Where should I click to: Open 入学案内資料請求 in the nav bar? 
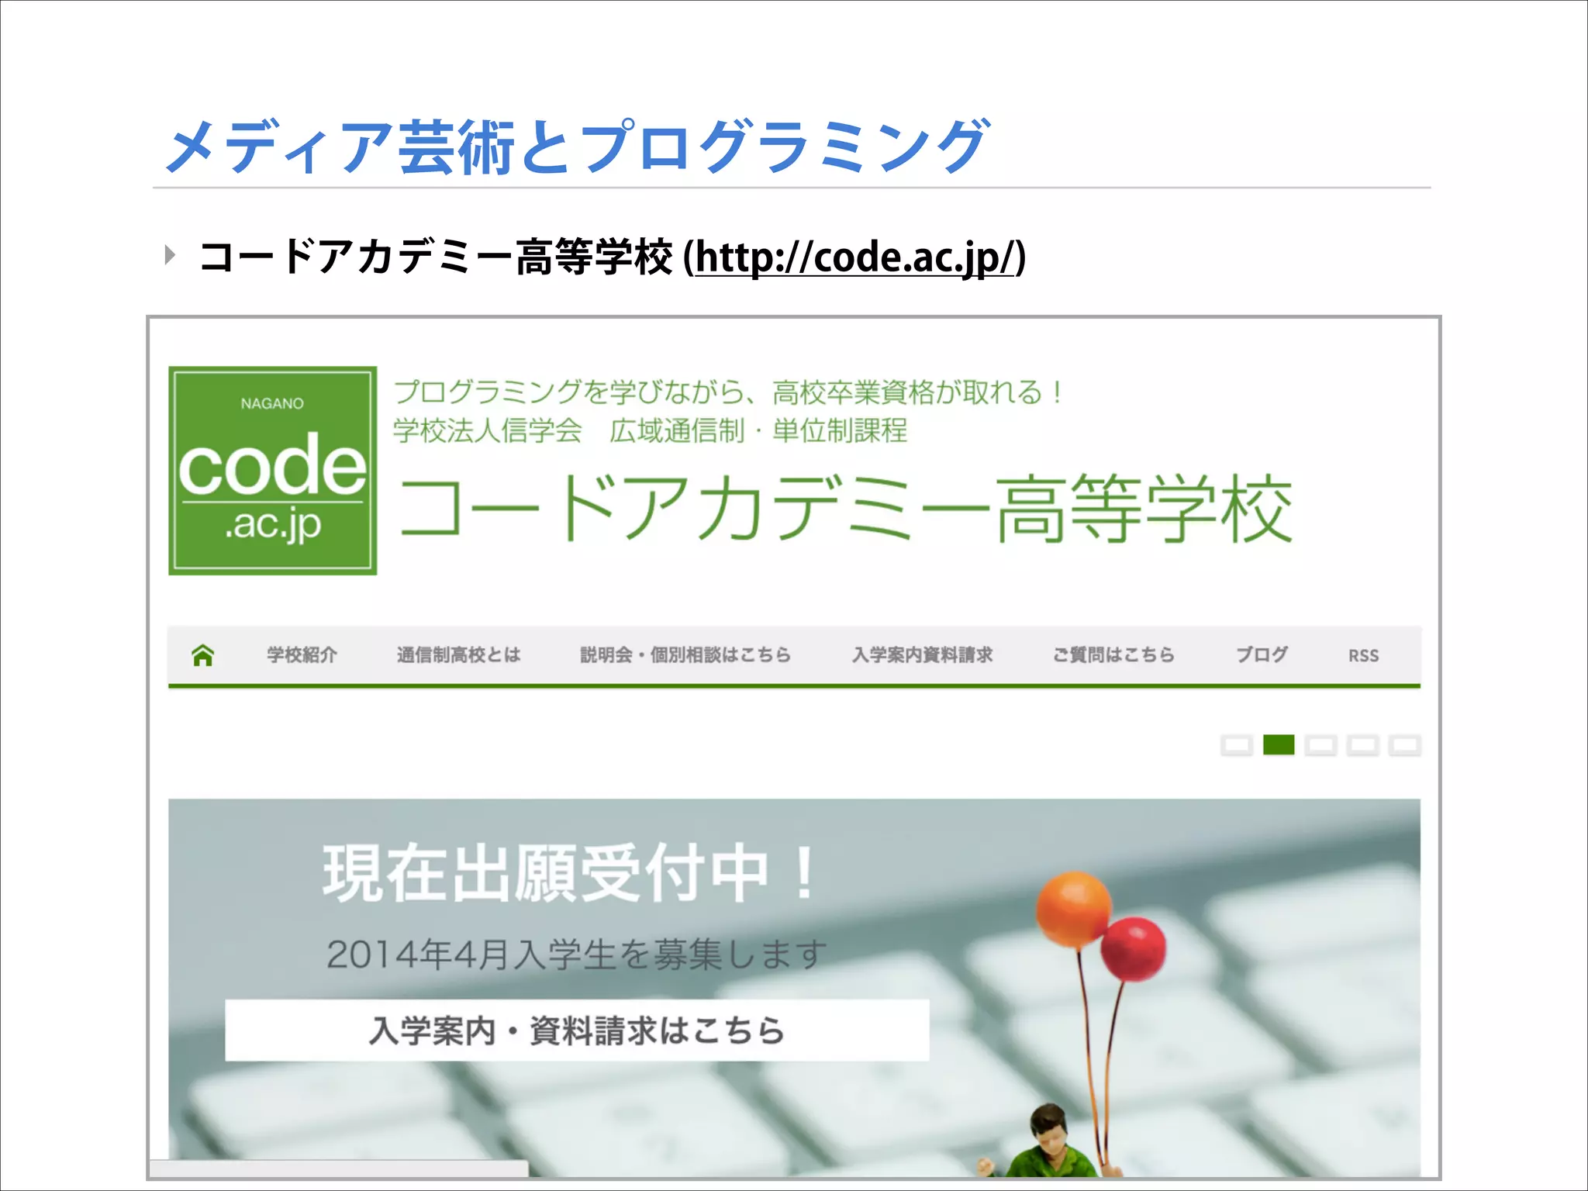point(922,655)
